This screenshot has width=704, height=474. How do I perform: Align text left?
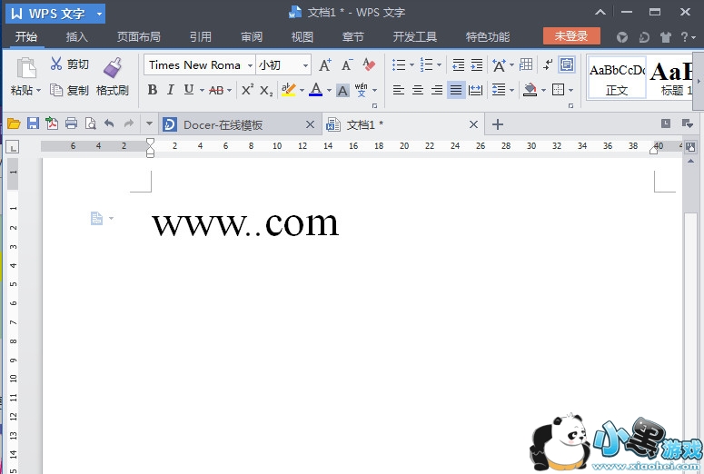point(398,90)
